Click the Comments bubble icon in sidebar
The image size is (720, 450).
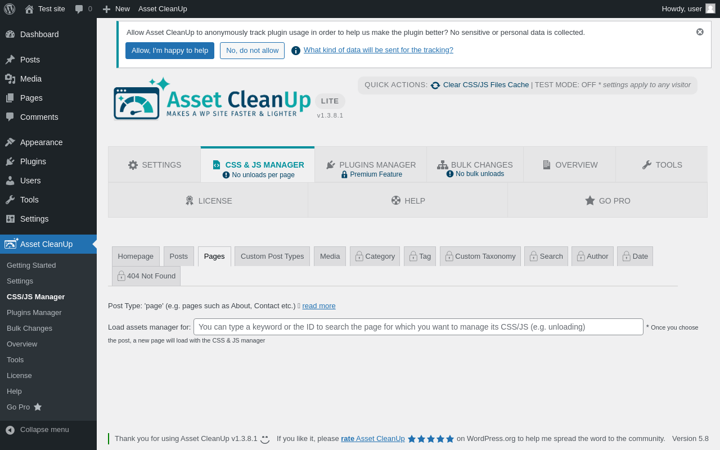pos(10,117)
